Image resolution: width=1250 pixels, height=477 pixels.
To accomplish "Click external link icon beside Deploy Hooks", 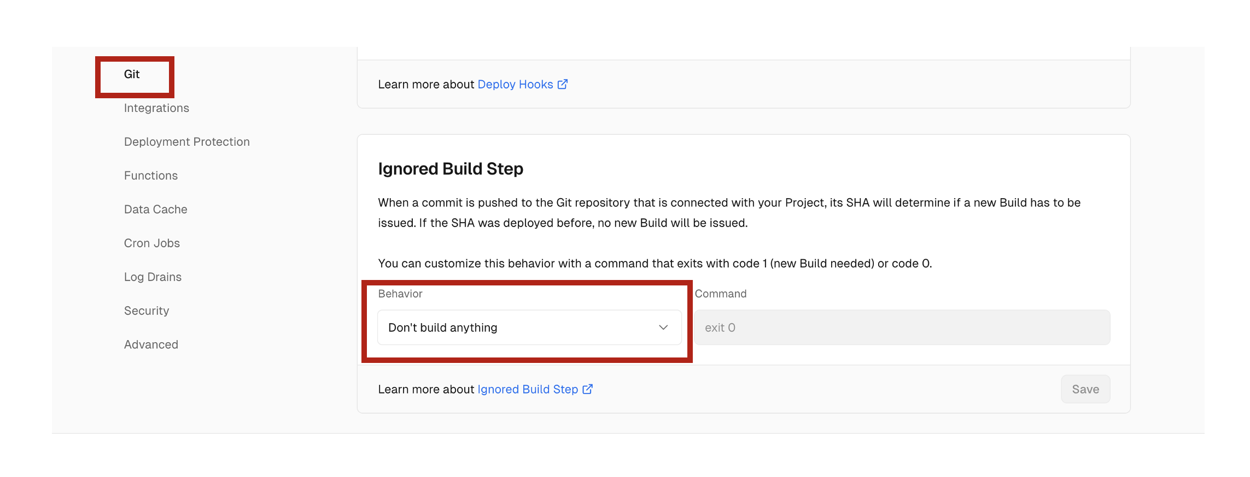I will (x=563, y=85).
